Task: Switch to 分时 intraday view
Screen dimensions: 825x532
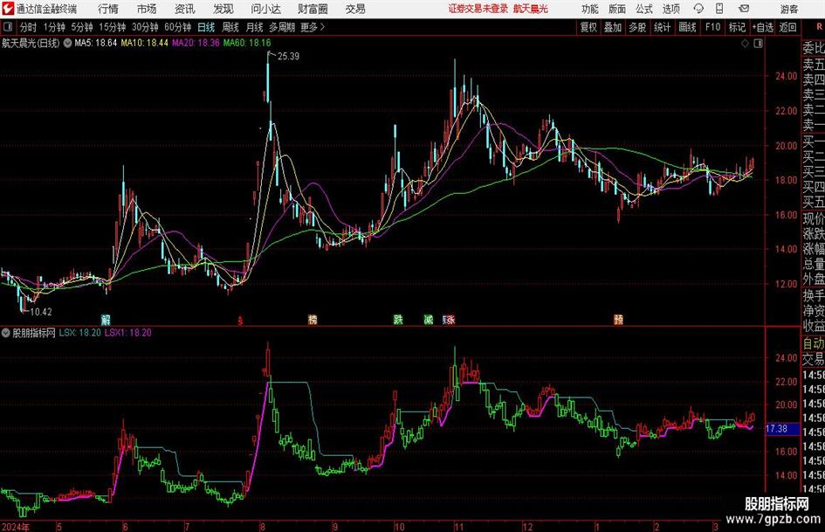Action: click(x=29, y=27)
